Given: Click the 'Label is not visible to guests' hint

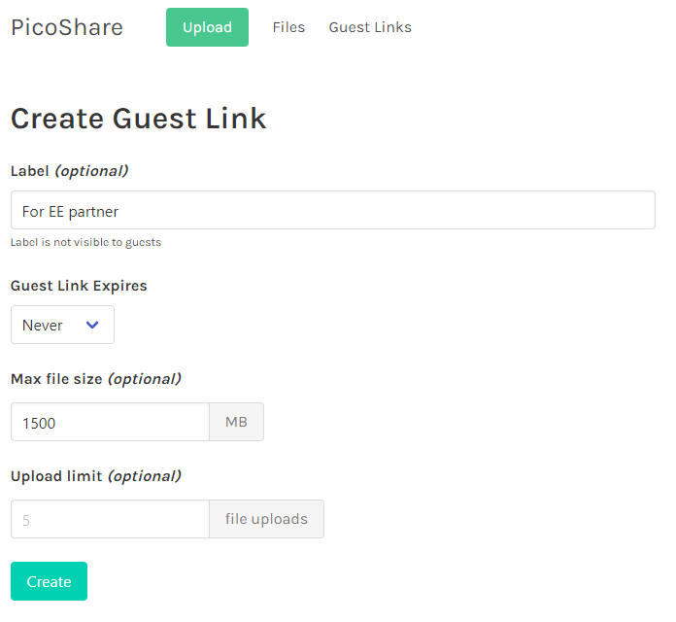Looking at the screenshot, I should pyautogui.click(x=85, y=242).
